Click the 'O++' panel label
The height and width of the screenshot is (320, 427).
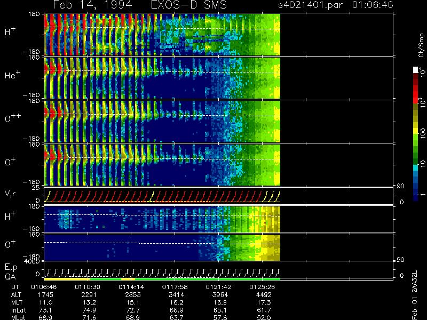13,118
